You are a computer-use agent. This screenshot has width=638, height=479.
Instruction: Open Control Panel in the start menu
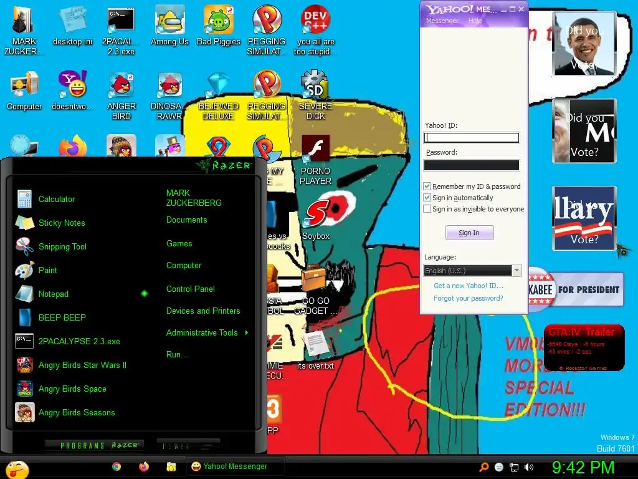coord(191,289)
